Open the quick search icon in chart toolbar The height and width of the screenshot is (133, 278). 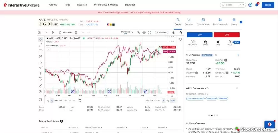coord(138,32)
